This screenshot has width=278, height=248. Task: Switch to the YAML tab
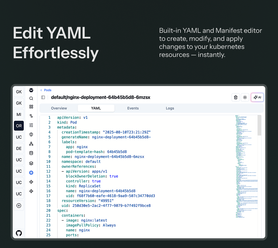tap(96, 108)
